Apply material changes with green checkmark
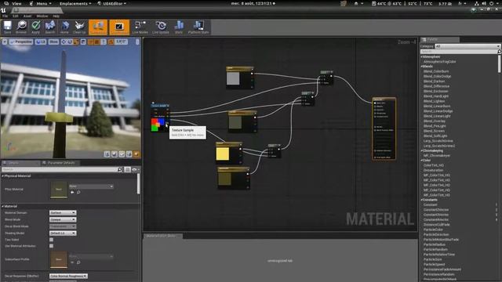The width and height of the screenshot is (502, 282). pos(35,27)
